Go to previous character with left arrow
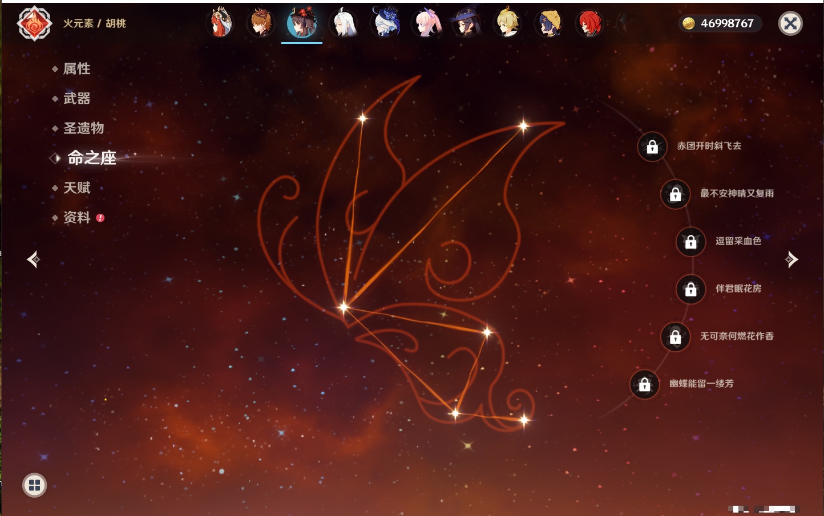The width and height of the screenshot is (824, 516). click(33, 259)
